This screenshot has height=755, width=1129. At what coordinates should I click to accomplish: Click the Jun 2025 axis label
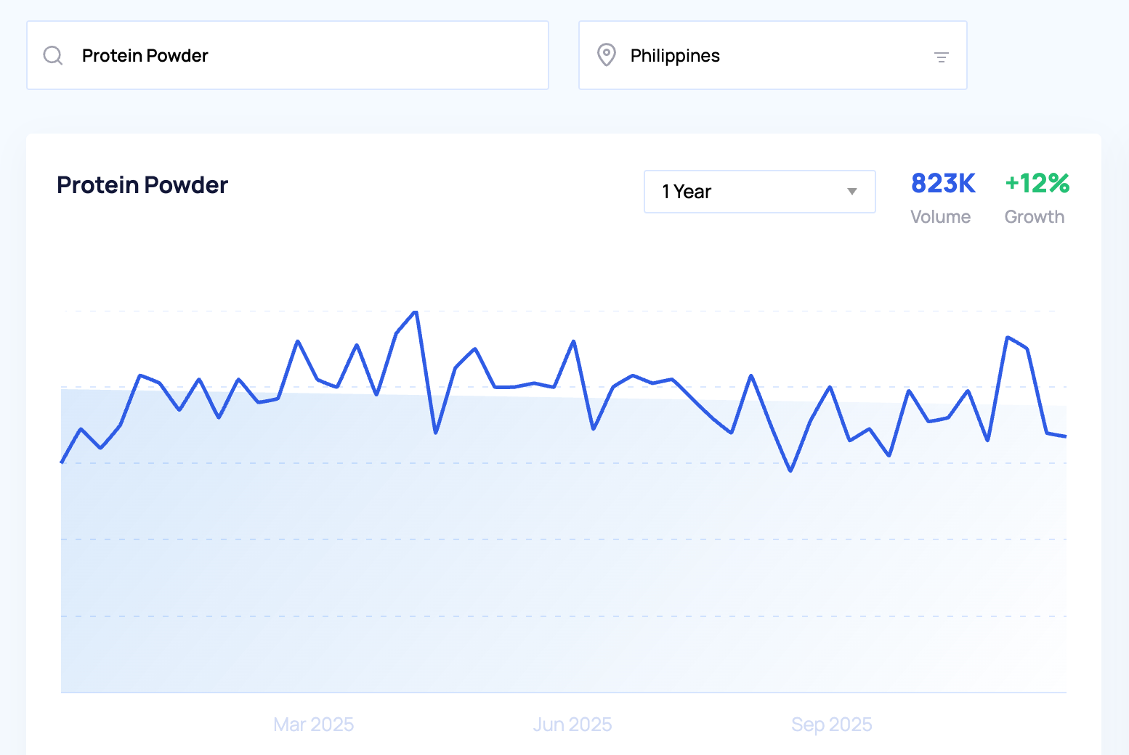pyautogui.click(x=572, y=725)
